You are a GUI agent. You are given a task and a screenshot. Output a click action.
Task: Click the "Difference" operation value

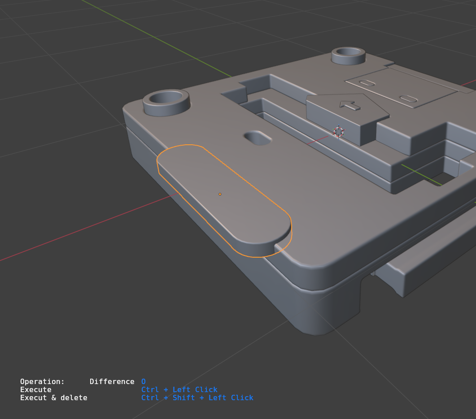(x=112, y=381)
